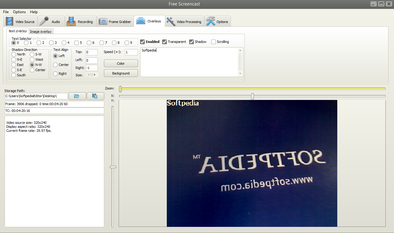Click the overlay text box scrollbar up arrow
The image size is (394, 233).
point(240,50)
